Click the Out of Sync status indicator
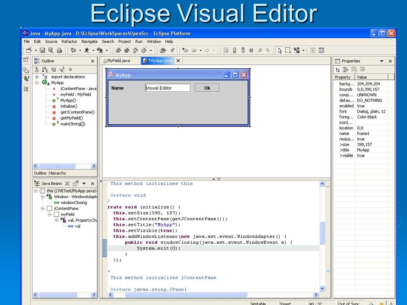 pos(349,303)
